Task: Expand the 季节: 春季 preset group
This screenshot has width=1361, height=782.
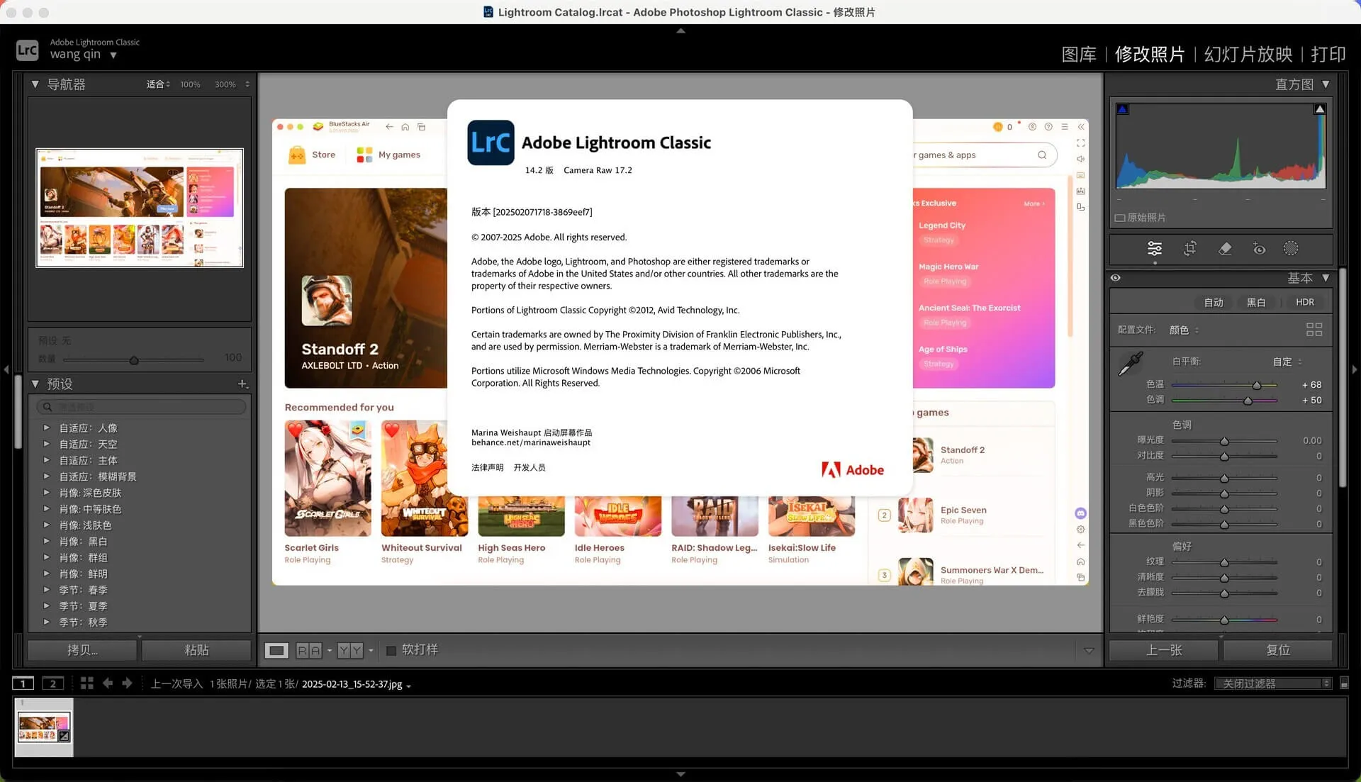Action: pos(46,590)
